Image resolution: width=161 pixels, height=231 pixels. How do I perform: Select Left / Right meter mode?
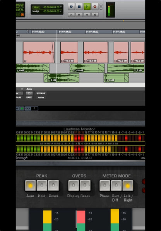click(x=128, y=186)
